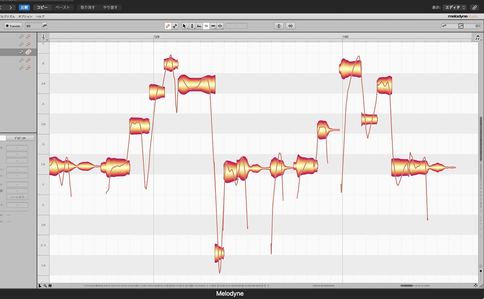This screenshot has height=299, width=484.
Task: Select the amplitude tool in the toolbar
Action: pos(206,26)
